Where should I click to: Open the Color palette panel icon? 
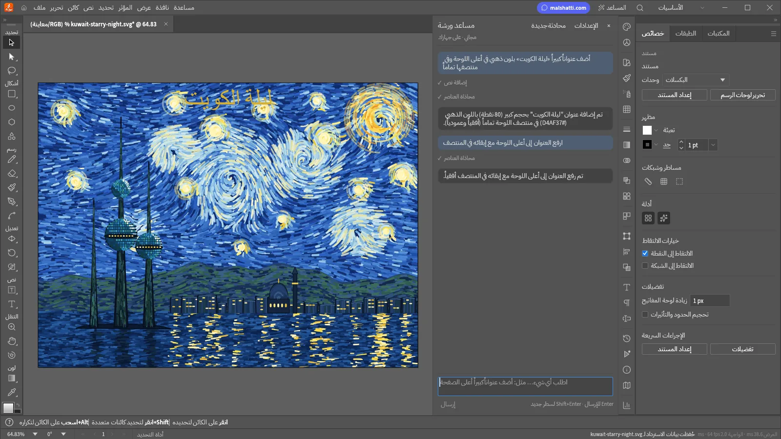point(627,27)
